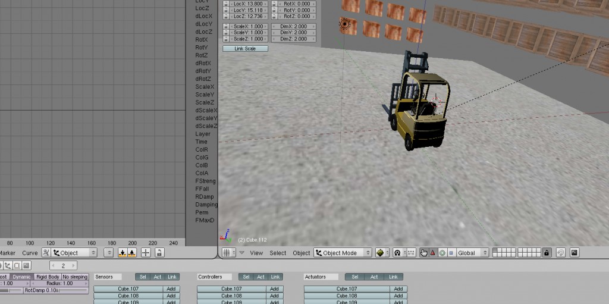Viewport: 609px width, 304px height.
Task: Select the ScaleZ channel in IPO list
Action: pyautogui.click(x=205, y=103)
